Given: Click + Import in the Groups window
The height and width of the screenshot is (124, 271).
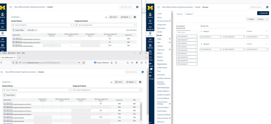Looking at the screenshot, I should click(251, 19).
